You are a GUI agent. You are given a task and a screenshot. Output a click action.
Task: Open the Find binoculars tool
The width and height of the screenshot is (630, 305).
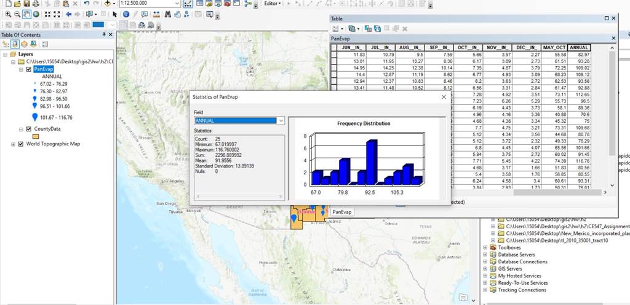167,14
